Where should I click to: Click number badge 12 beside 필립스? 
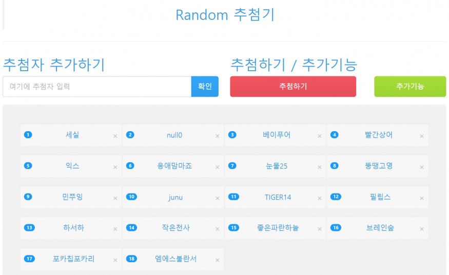coord(336,197)
